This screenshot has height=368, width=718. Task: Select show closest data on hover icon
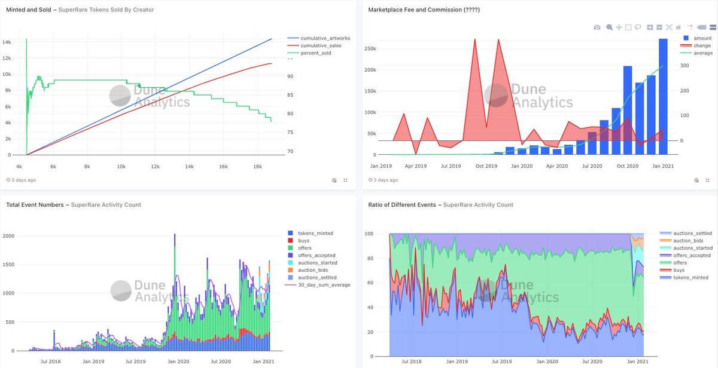click(x=702, y=27)
